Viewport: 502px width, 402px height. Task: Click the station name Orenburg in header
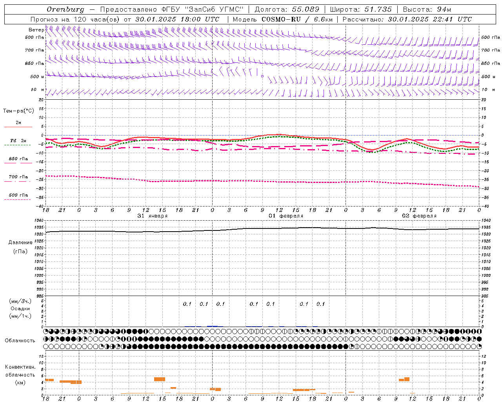65,9
